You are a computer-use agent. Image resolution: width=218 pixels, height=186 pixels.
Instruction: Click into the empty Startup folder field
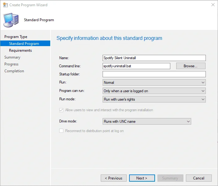click(154, 74)
